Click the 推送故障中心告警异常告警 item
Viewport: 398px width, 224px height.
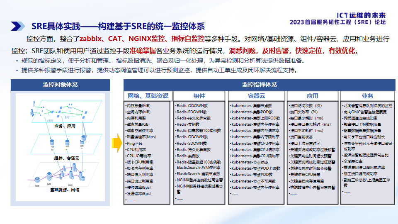tap(312, 187)
